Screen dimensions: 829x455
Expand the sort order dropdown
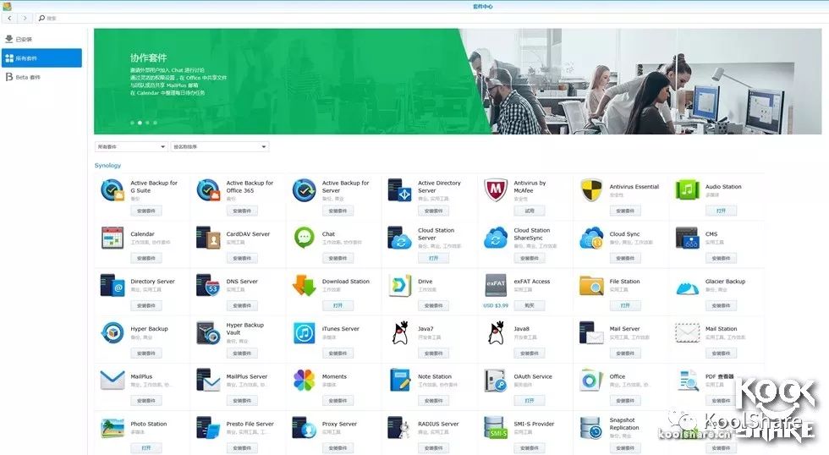(x=220, y=146)
